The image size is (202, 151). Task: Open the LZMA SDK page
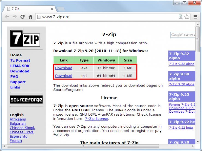(x=20, y=66)
